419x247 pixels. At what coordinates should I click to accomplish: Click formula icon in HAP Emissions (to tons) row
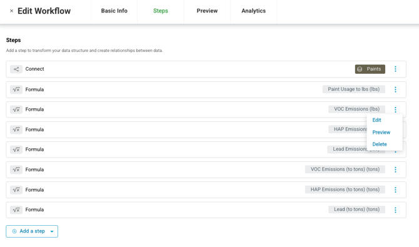[x=16, y=190]
